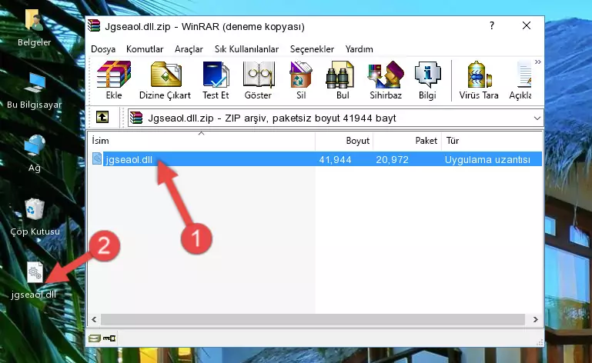The height and width of the screenshot is (363, 592).
Task: Open the Seçenekler menu
Action: point(312,49)
